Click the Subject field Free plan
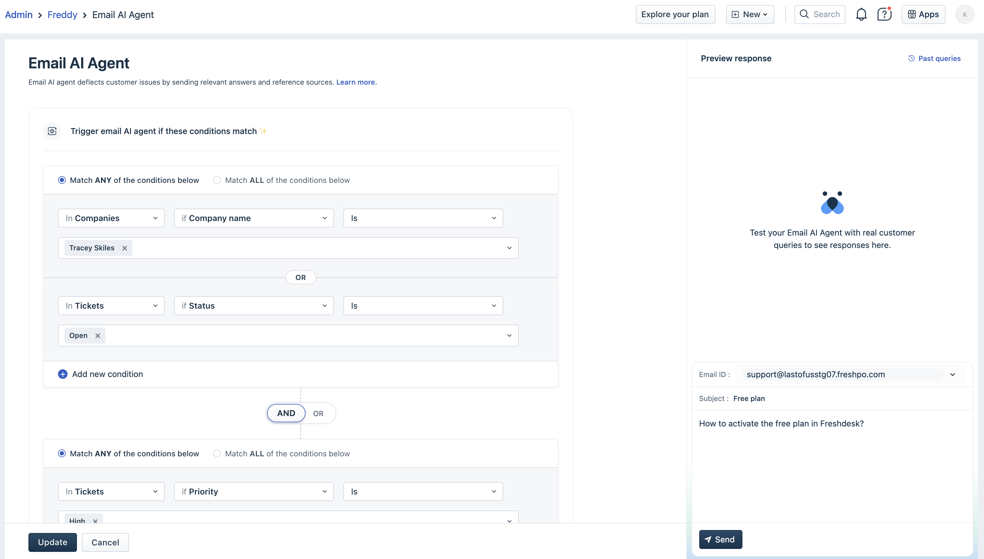This screenshot has height=559, width=984. click(x=749, y=399)
